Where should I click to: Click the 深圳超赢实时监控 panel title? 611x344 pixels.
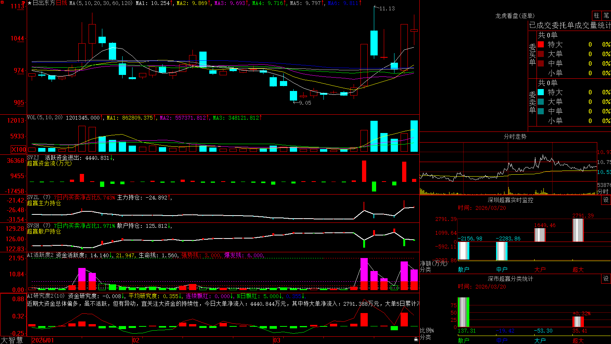(x=511, y=200)
